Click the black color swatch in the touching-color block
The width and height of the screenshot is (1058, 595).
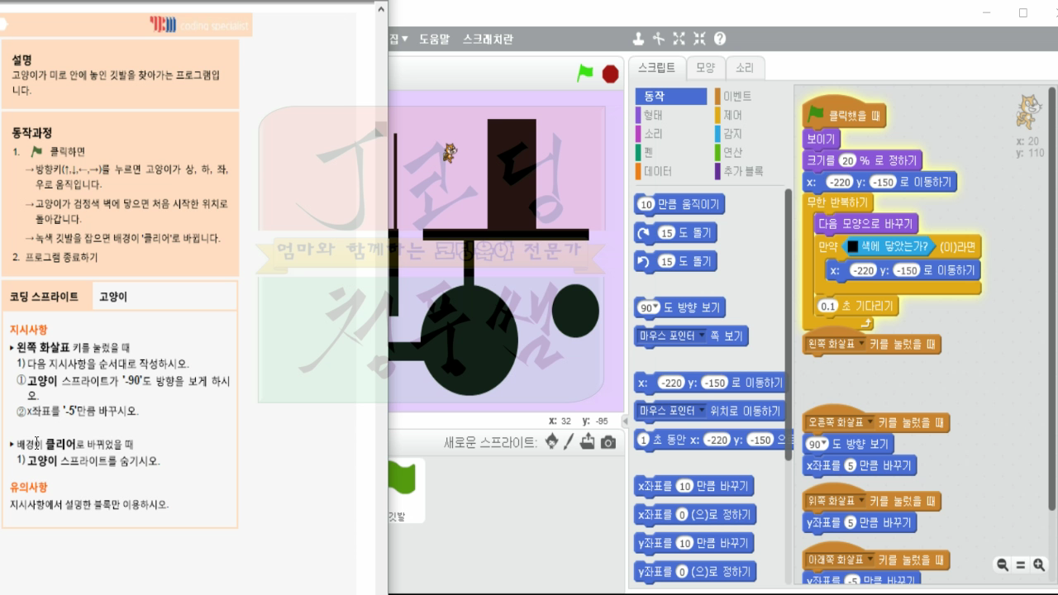(x=853, y=245)
